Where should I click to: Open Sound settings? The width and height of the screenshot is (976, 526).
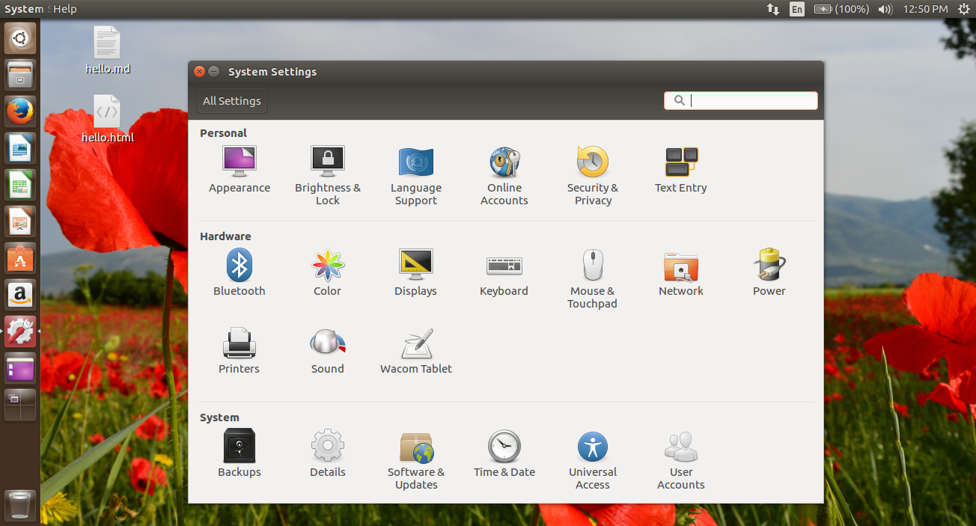tap(328, 351)
